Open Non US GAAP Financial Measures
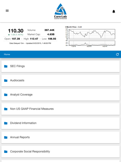The image size is (121, 162). tap(61, 109)
